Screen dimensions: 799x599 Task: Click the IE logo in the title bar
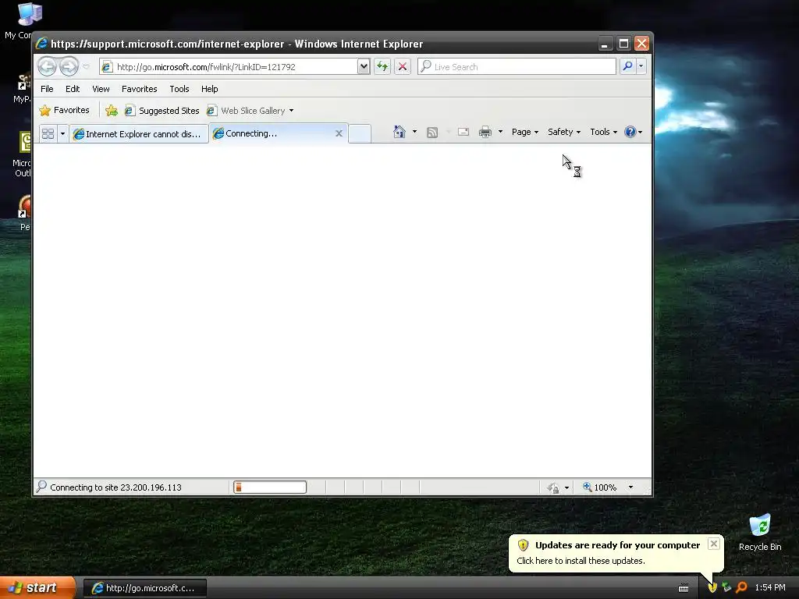coord(41,44)
